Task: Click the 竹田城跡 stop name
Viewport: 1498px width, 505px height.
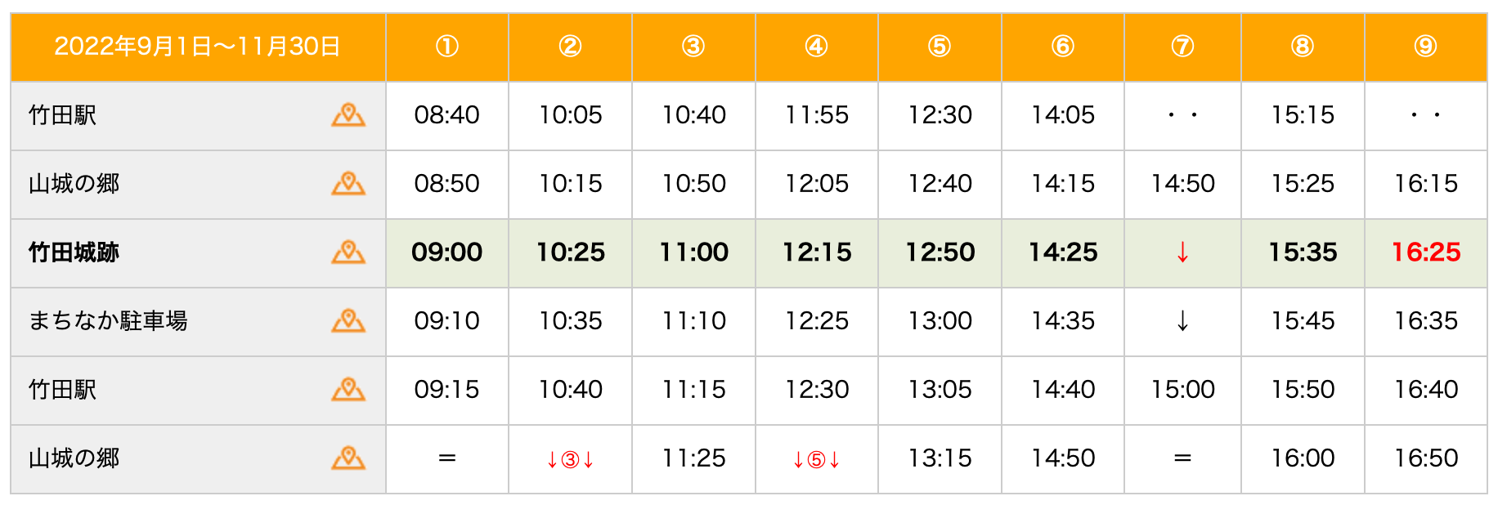Action: 74,252
